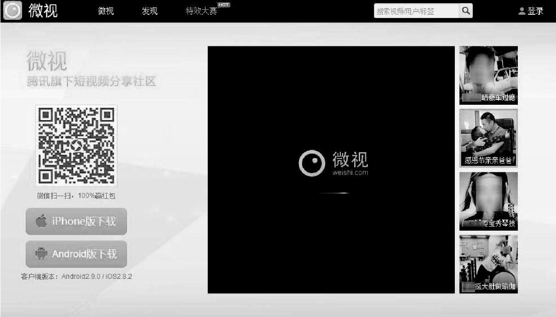Click the Weishi logo icon in header
556x317 pixels.
(x=12, y=11)
